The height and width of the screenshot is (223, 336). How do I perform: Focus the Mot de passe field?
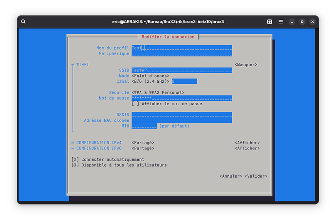pyautogui.click(x=181, y=98)
